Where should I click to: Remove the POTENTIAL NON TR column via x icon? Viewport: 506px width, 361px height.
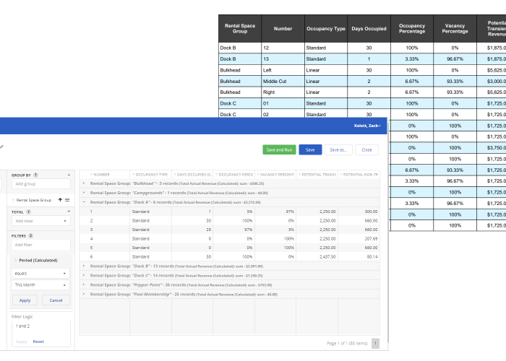(341, 175)
